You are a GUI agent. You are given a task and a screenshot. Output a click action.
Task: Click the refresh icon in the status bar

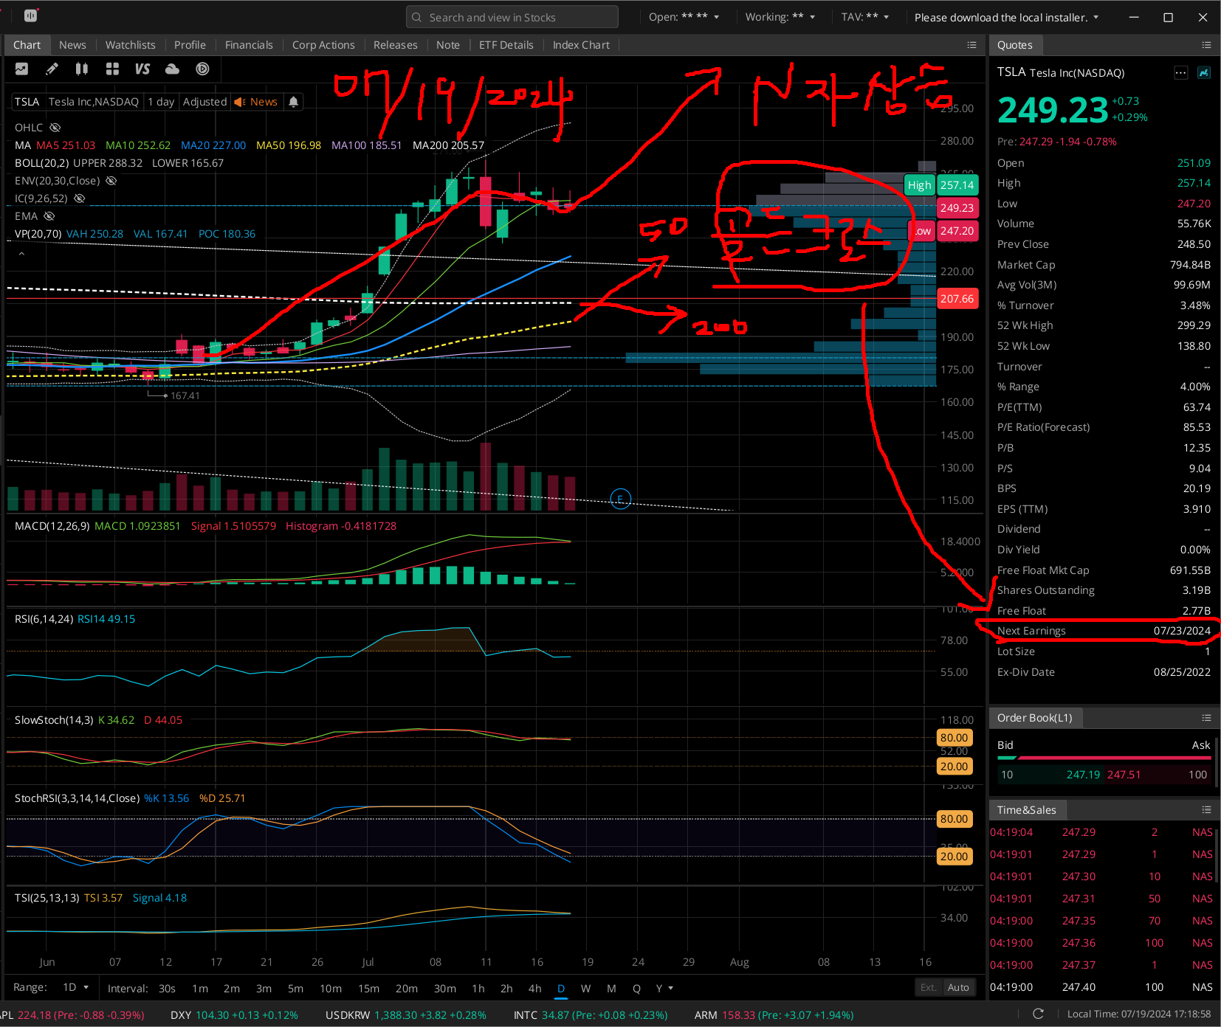coord(1038,1014)
